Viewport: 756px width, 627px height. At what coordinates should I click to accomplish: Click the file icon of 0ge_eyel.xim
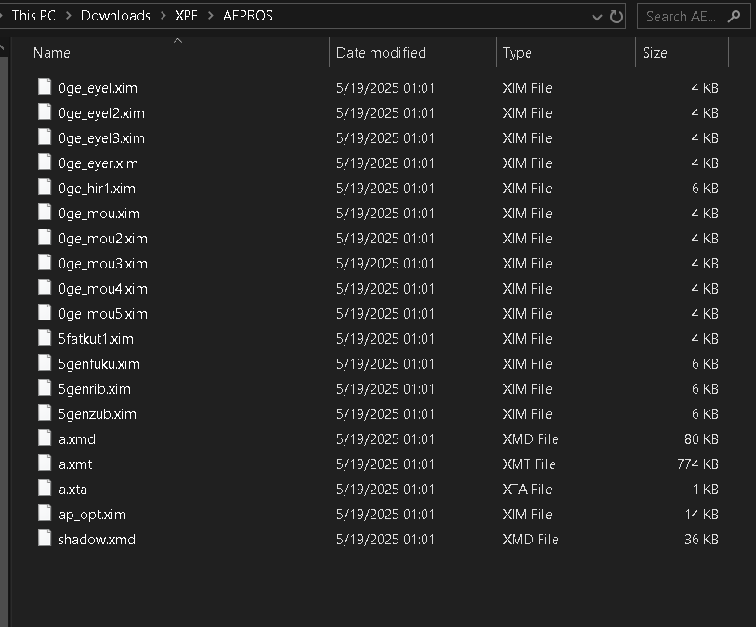coord(45,87)
